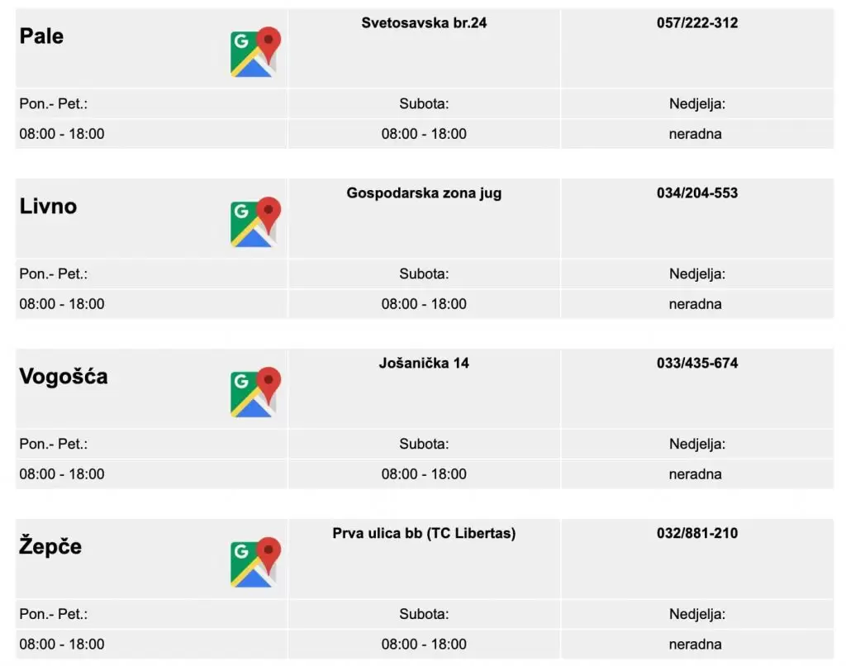
Task: Select the Prva ulica bb (TC Libertas) address
Action: coord(424,534)
